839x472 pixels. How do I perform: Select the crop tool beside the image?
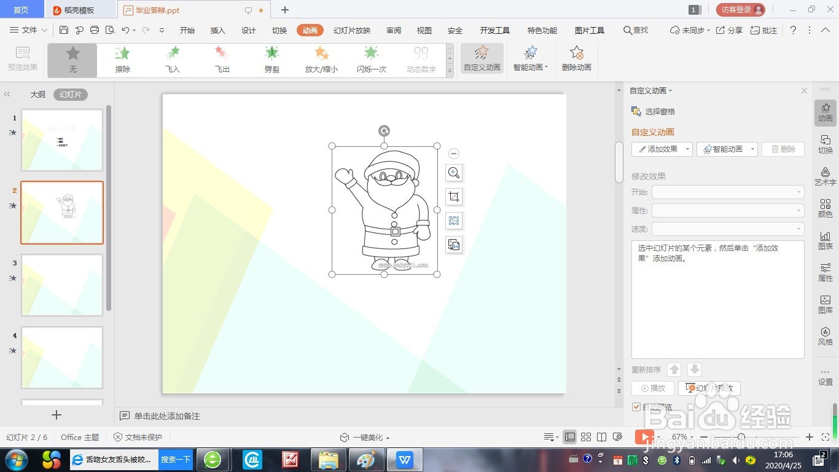tap(453, 197)
